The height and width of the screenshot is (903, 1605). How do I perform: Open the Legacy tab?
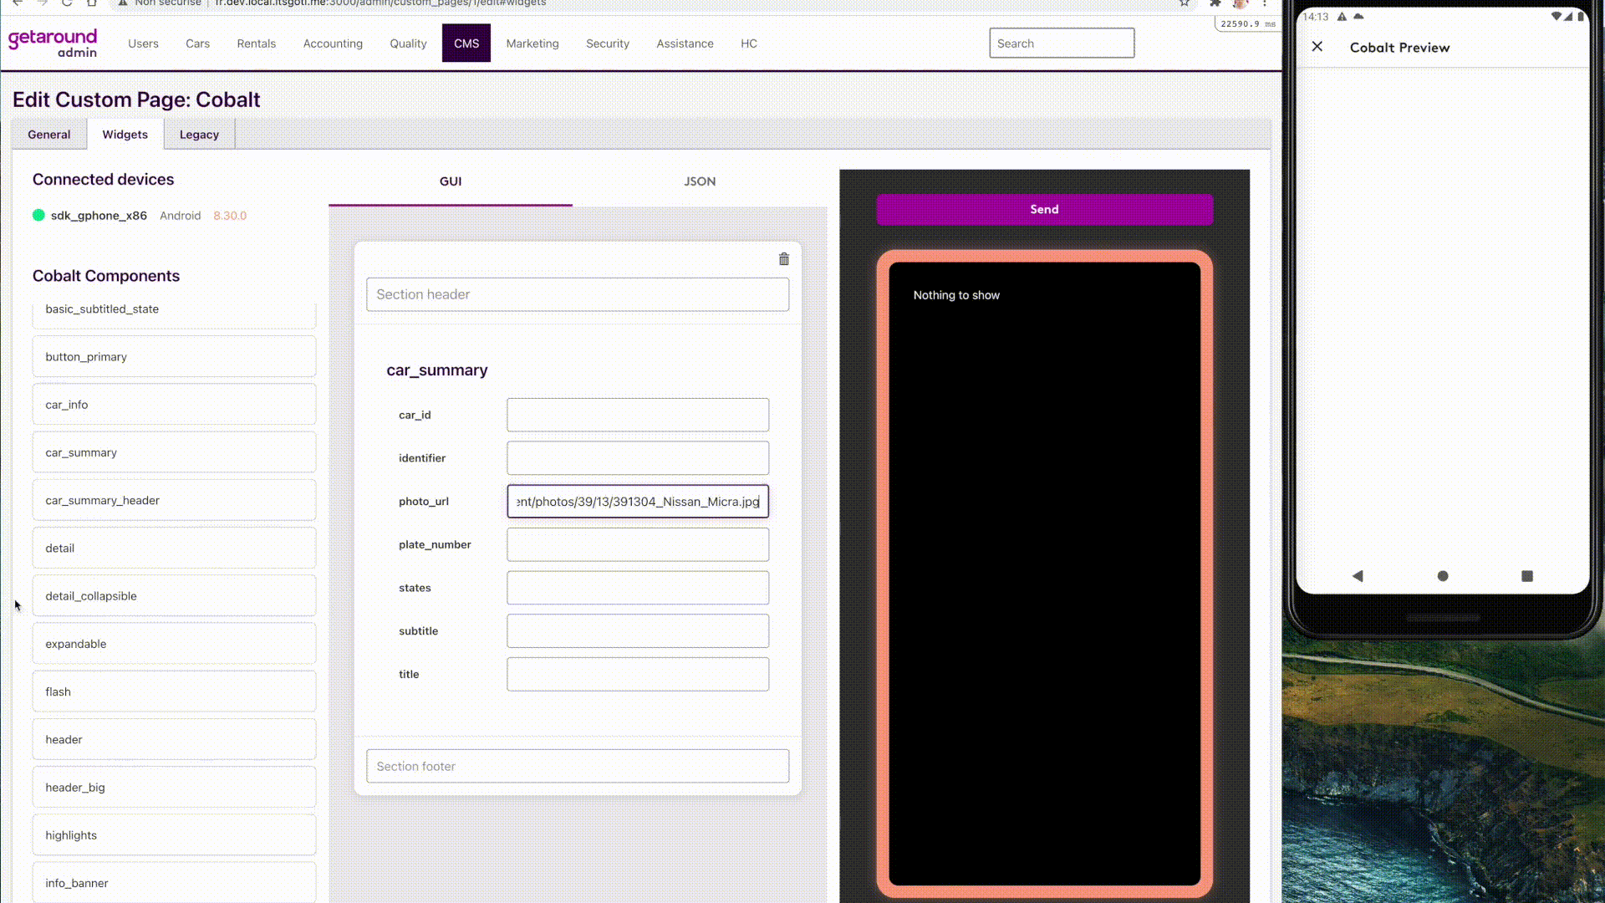(x=199, y=135)
